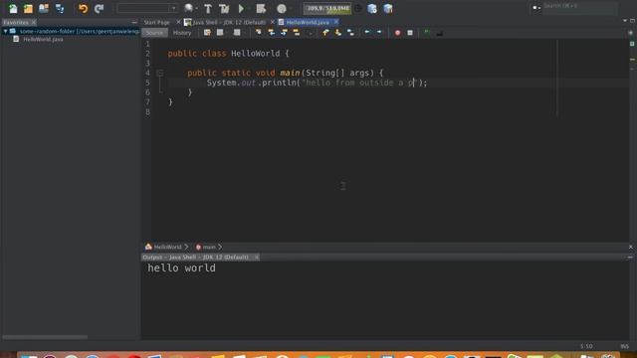Toggle Bookmark on current line
The image size is (637, 358).
click(x=350, y=33)
